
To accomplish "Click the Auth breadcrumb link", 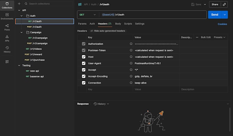I will tap(94, 4).
